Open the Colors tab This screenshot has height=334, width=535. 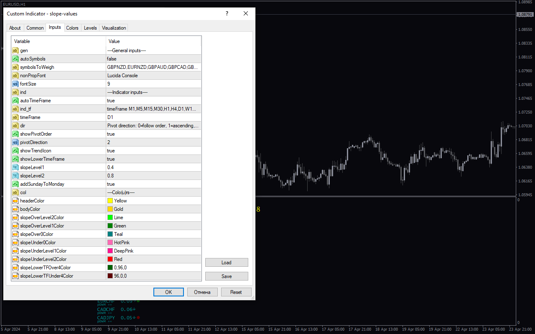click(72, 28)
